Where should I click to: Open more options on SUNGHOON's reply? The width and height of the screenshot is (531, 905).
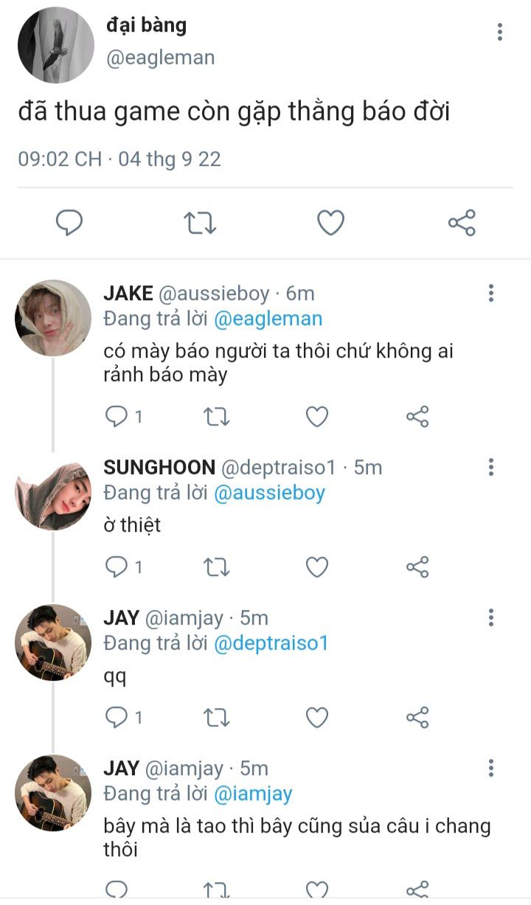coord(490,467)
